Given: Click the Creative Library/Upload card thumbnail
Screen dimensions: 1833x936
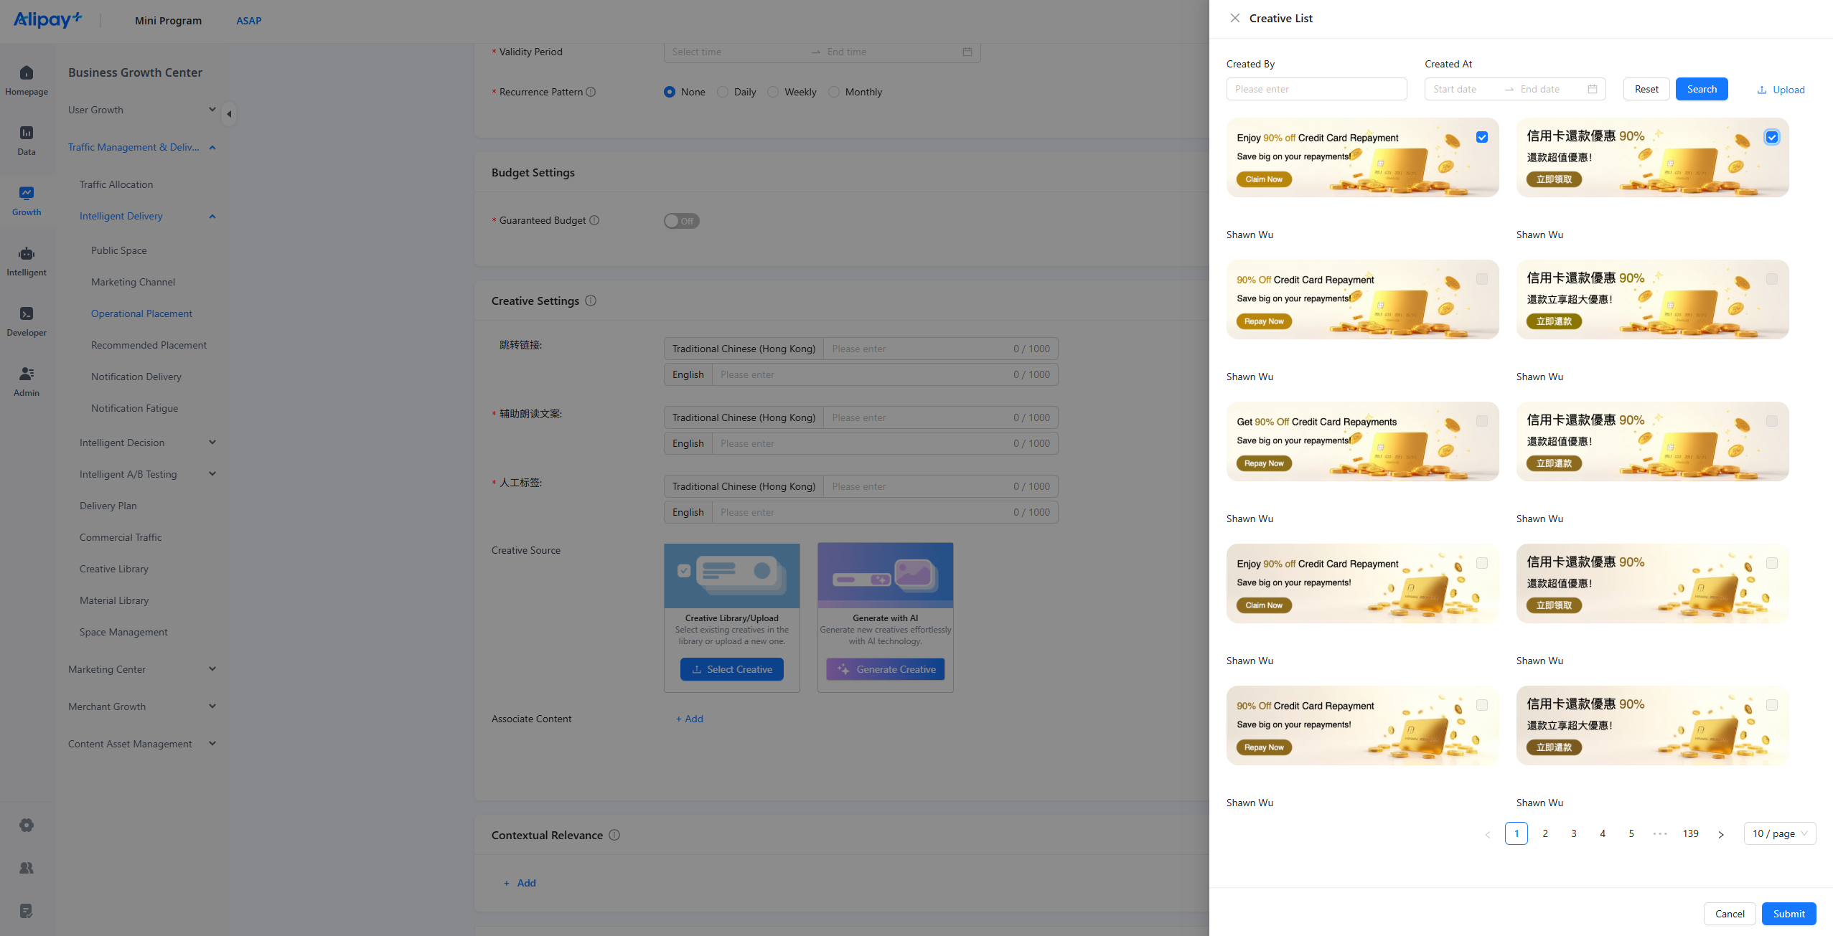Looking at the screenshot, I should (732, 575).
